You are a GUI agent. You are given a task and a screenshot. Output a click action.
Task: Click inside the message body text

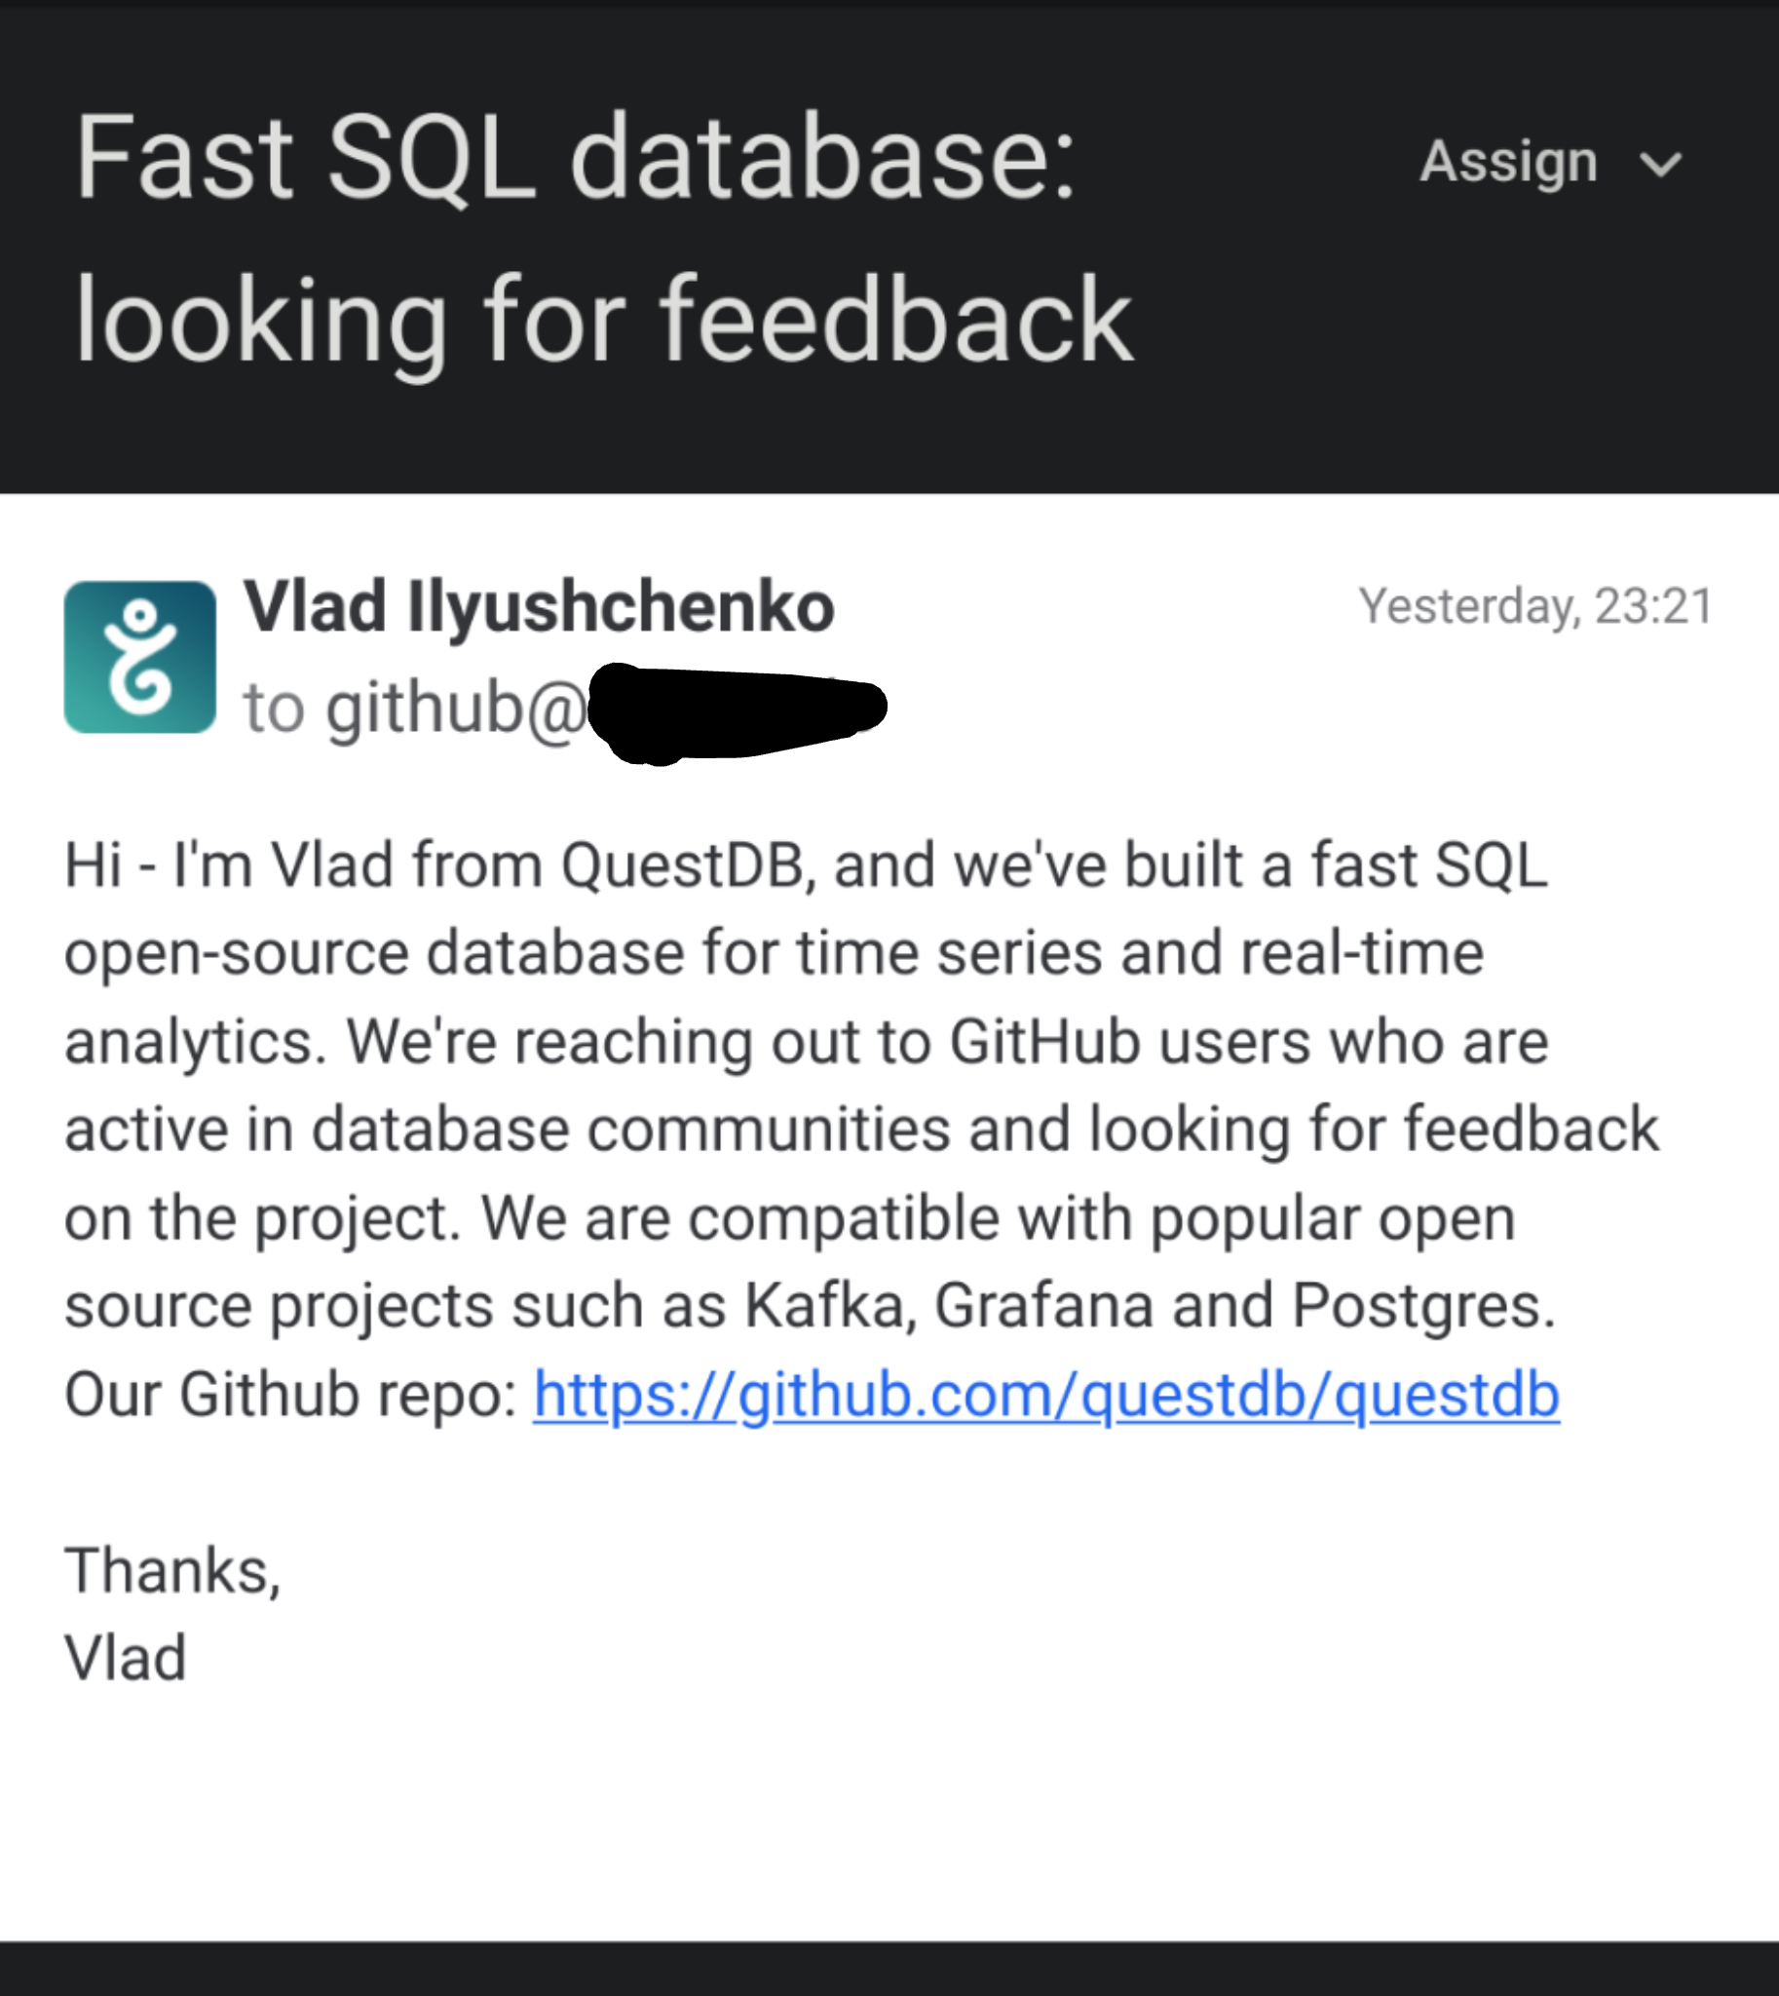pyautogui.click(x=831, y=1125)
